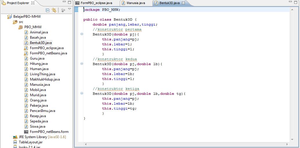The width and height of the screenshot is (300, 148).
Task: Maximize the Project Explorer view
Action: 69,2
